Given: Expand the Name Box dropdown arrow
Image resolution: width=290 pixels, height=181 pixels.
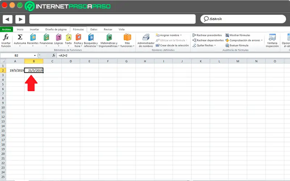Looking at the screenshot, I should click(x=34, y=55).
